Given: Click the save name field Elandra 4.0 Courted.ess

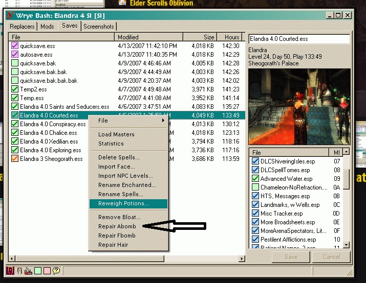Looking at the screenshot, I should coord(298,39).
